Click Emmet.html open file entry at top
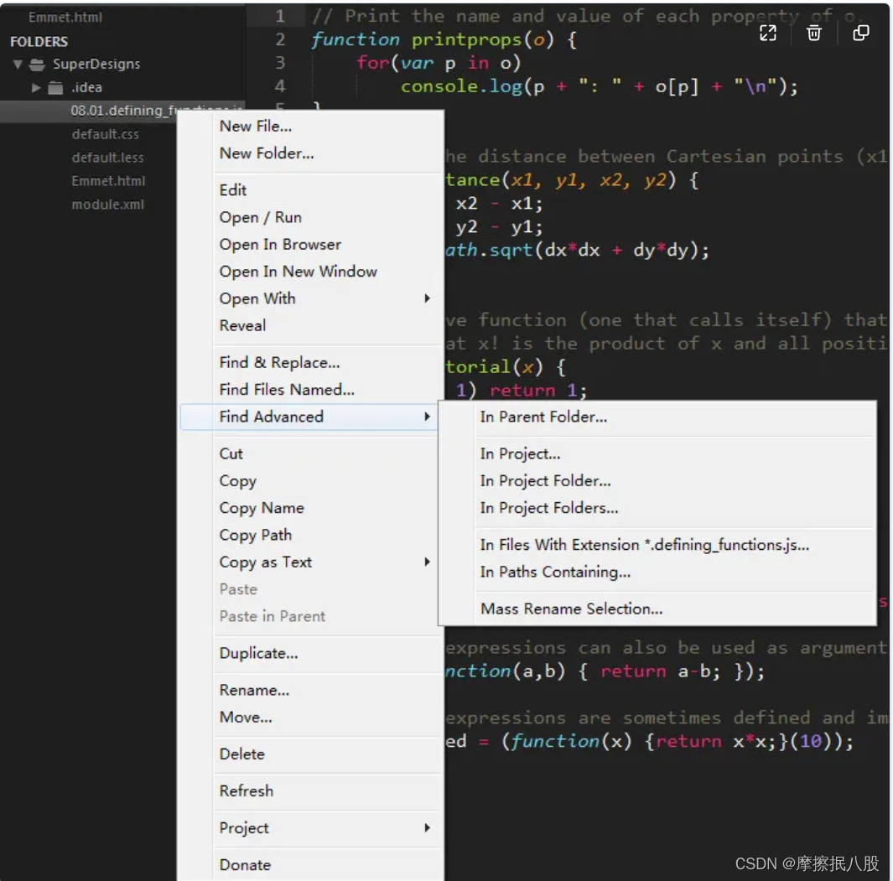893x881 pixels. point(65,18)
